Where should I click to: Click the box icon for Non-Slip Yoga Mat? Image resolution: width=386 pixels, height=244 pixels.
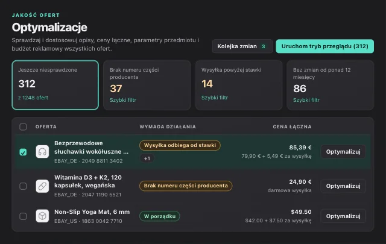[x=42, y=216]
